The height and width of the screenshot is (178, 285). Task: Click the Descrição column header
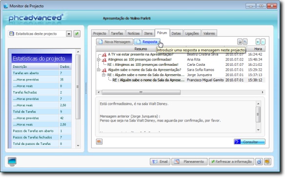click(x=35, y=67)
